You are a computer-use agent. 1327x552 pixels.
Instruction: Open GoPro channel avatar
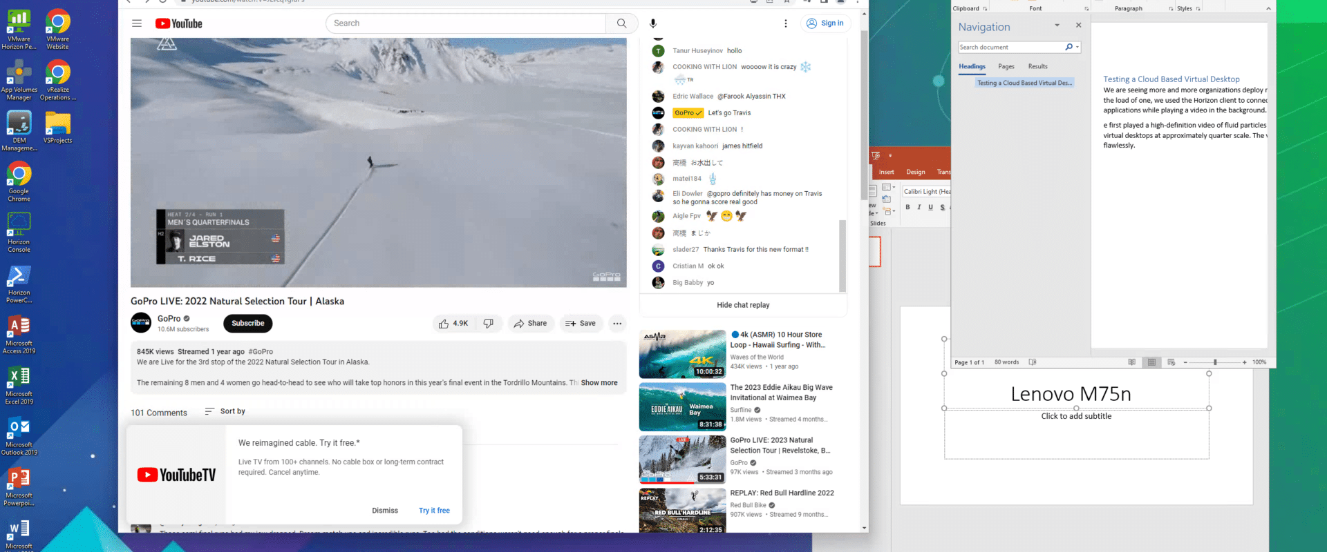[141, 323]
